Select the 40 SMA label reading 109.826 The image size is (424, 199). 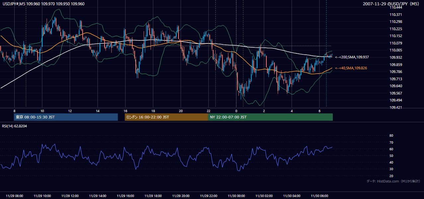pos(351,68)
